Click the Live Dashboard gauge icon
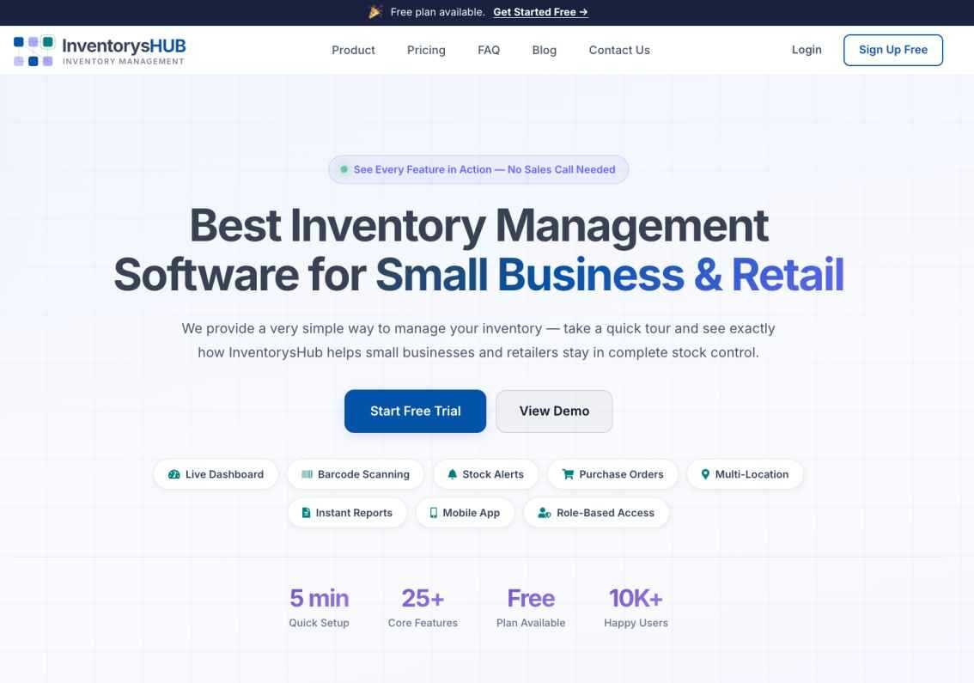 (x=173, y=474)
